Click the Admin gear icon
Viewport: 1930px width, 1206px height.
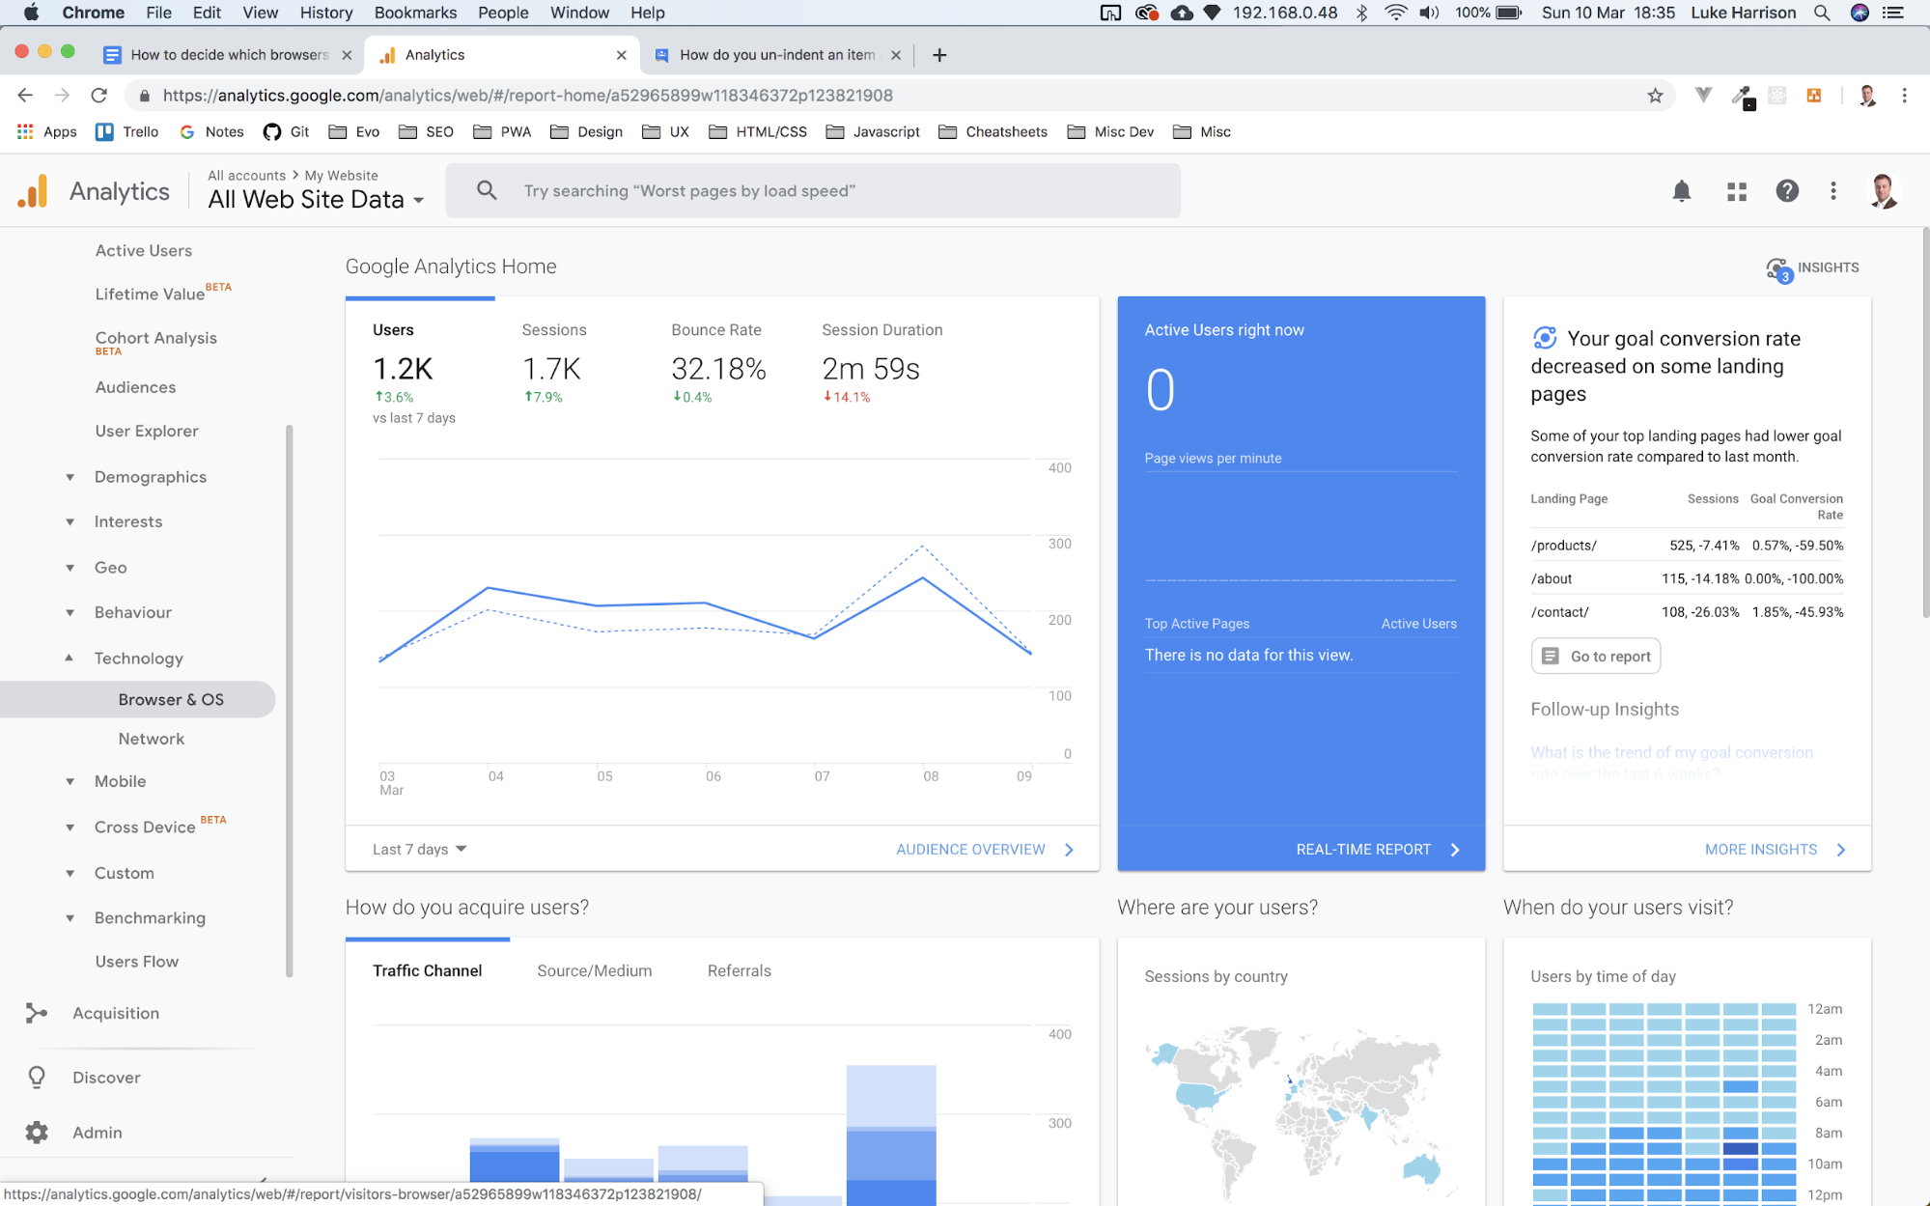point(37,1132)
